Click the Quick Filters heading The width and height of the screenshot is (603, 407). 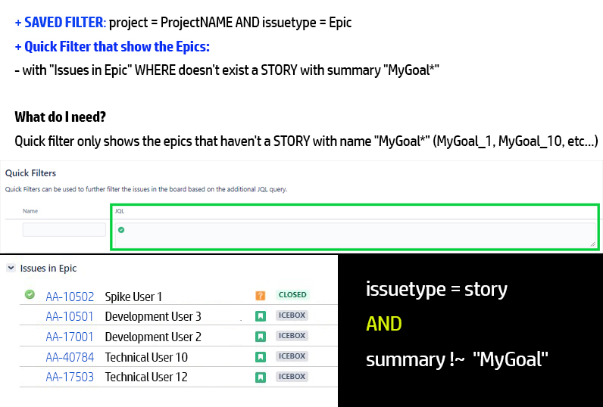(x=30, y=173)
